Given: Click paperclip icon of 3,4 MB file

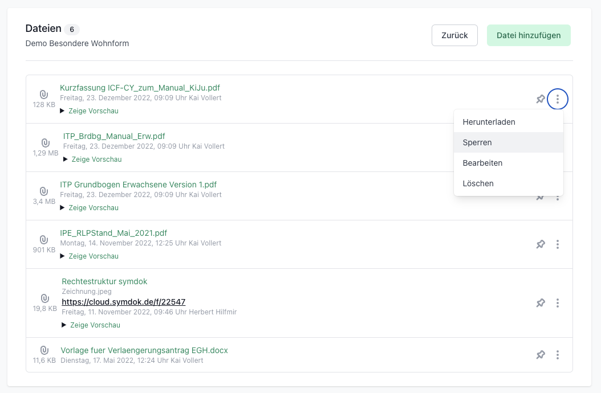Looking at the screenshot, I should click(44, 191).
